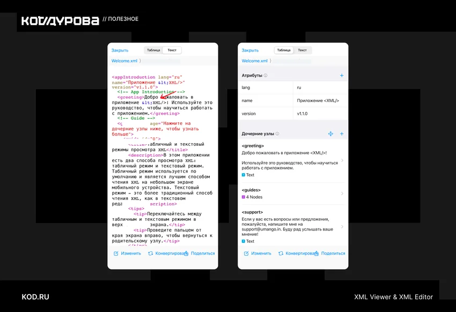Click the '// ПОЛЕЗНОЕ' header label

tap(120, 19)
